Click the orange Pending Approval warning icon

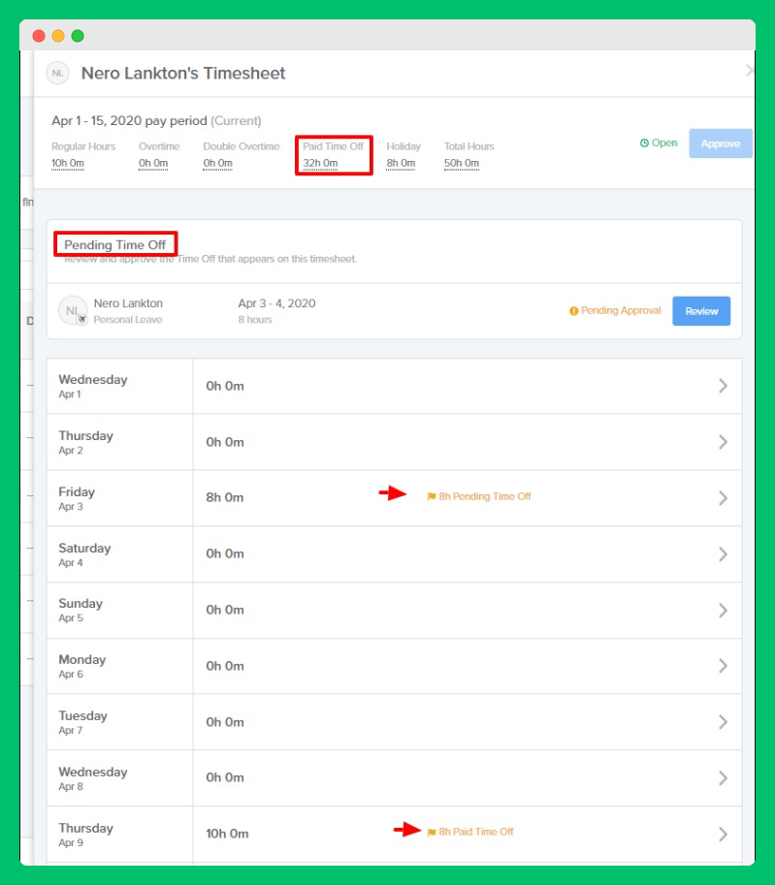574,311
